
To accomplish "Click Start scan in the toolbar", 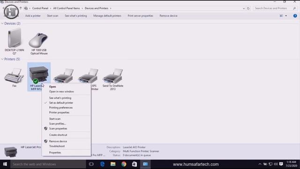I will point(52,16).
